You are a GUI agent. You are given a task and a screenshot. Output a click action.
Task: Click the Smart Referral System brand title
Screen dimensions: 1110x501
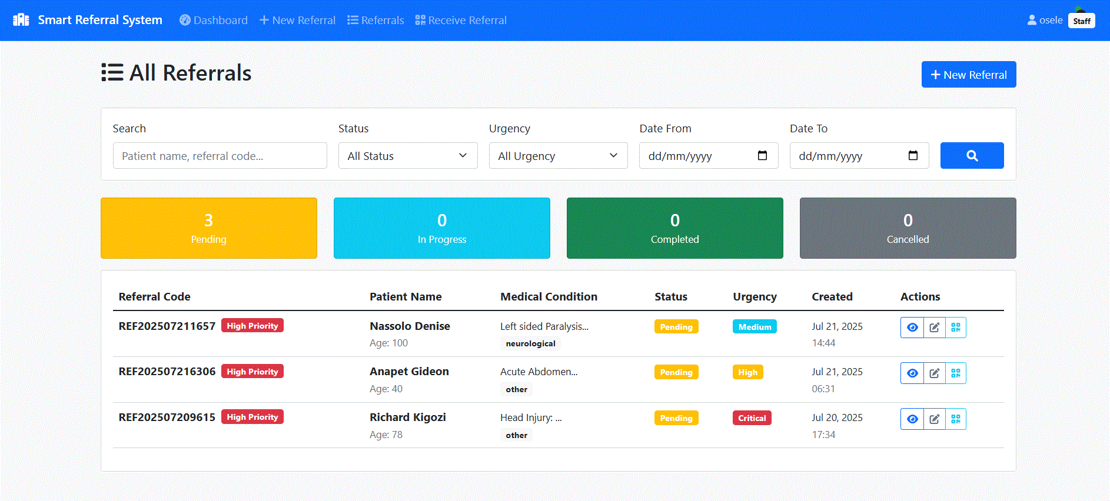point(100,20)
